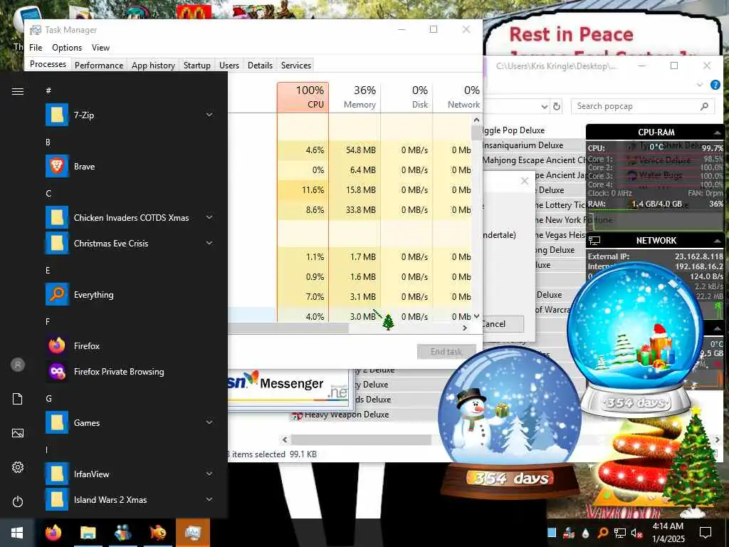729x547 pixels.
Task: Launch Firefox from the Start menu list
Action: click(x=57, y=345)
